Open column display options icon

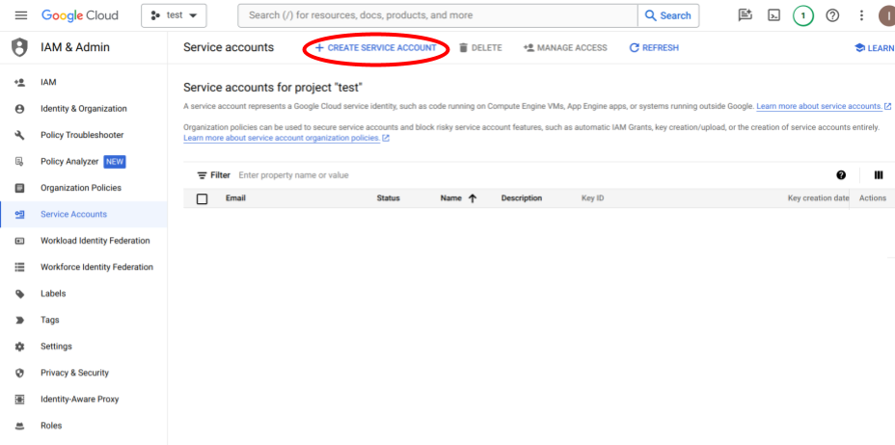click(x=878, y=175)
